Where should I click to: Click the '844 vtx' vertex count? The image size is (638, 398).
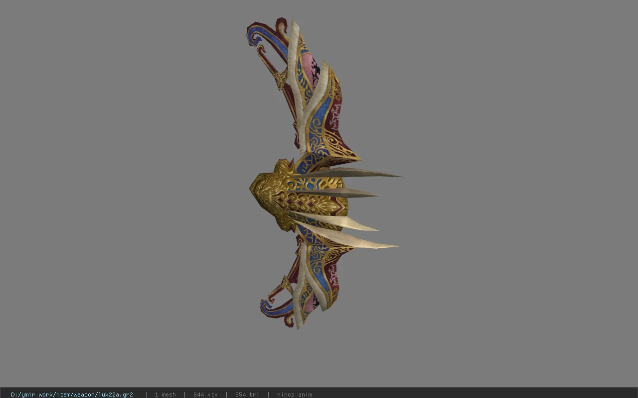[x=205, y=395]
